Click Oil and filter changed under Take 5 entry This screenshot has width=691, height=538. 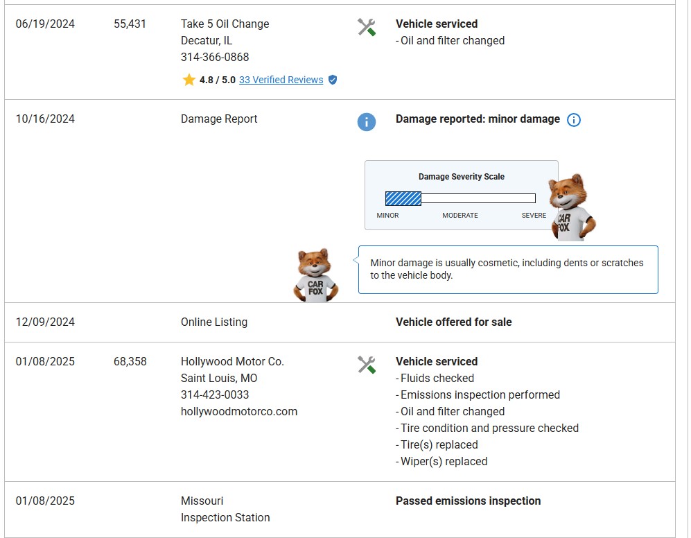pyautogui.click(x=450, y=41)
